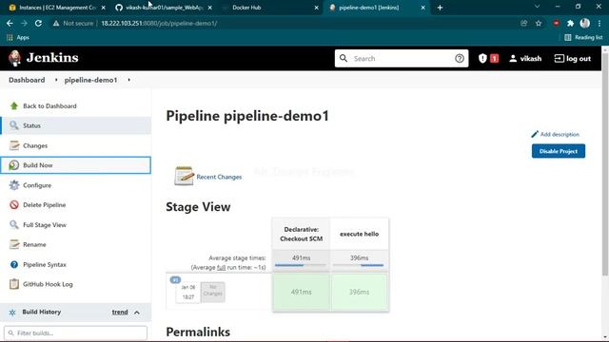Open Configure for pipeline-demo1
This screenshot has height=342, width=609.
click(37, 185)
